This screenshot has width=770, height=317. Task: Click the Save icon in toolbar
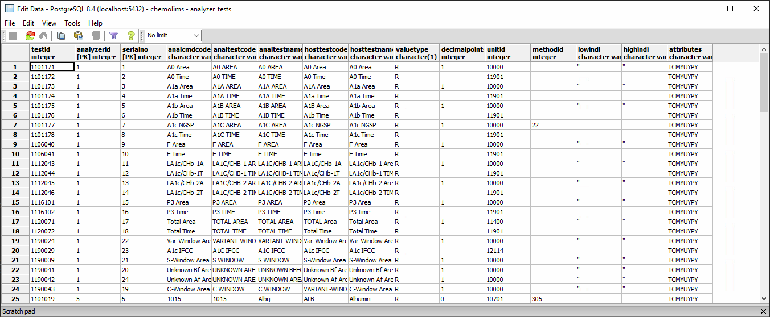click(x=12, y=36)
